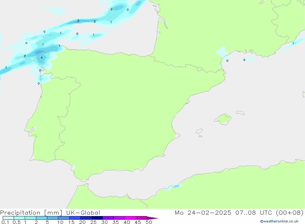Select the 45–50 mm legend color swatch

tap(142, 218)
